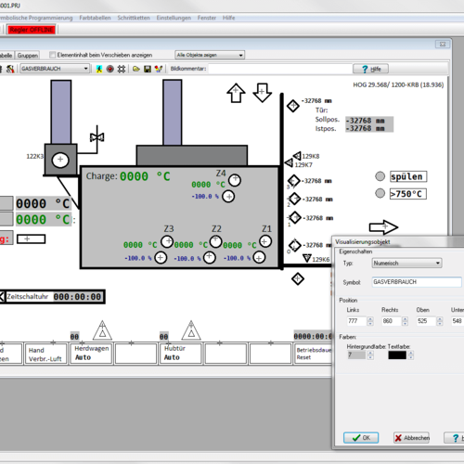Viewport: 464px width, 464px height.
Task: Click the Rechts field showing 860
Action: (392, 321)
